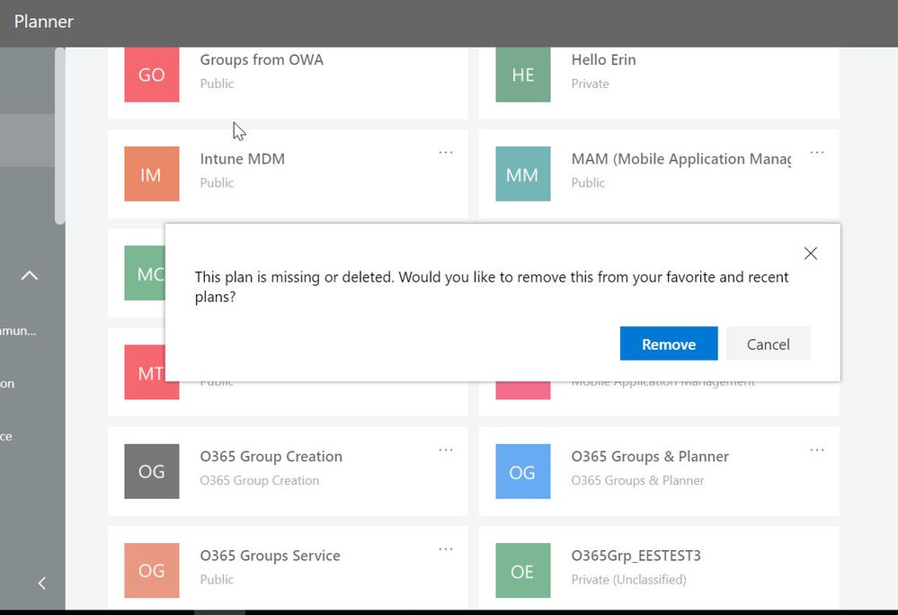Screen dimensions: 898x615
Task: Click the Public label under Intune MDM
Action: coord(217,183)
